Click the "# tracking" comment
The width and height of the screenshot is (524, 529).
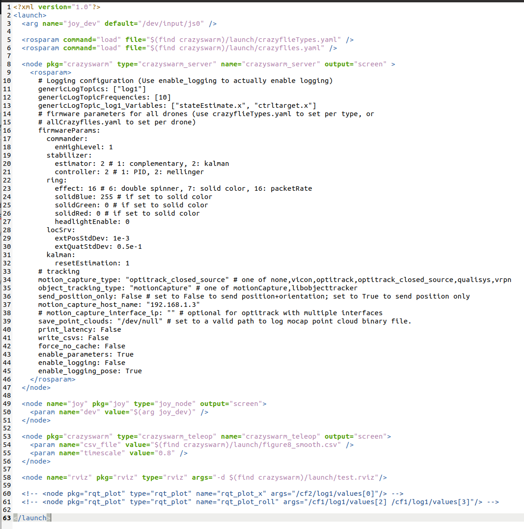59,271
